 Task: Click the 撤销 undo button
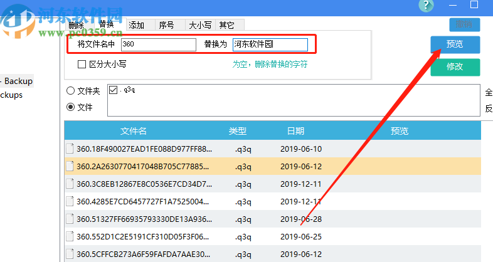tap(464, 24)
